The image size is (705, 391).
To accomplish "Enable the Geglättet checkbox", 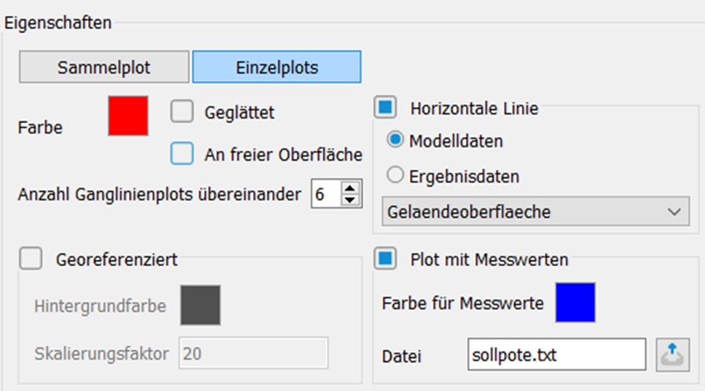I will pos(182,111).
